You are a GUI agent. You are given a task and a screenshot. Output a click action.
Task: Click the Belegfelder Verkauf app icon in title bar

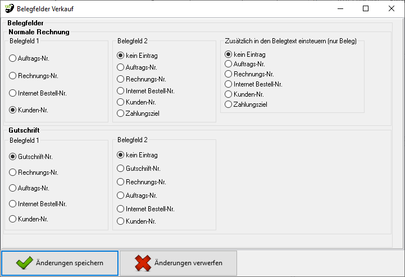pos(9,9)
